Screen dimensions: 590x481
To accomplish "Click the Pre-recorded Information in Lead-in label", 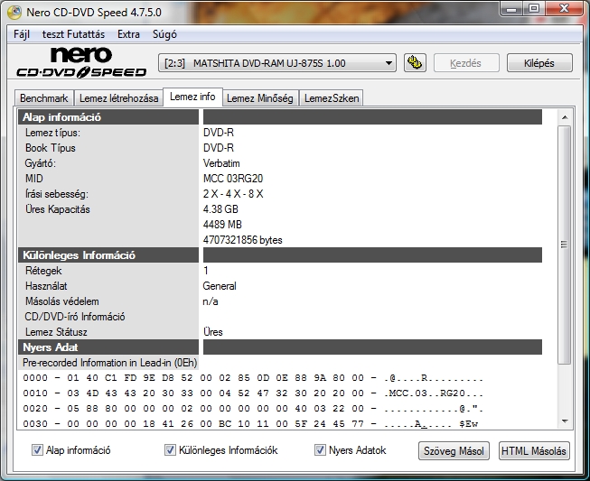I will click(x=109, y=363).
